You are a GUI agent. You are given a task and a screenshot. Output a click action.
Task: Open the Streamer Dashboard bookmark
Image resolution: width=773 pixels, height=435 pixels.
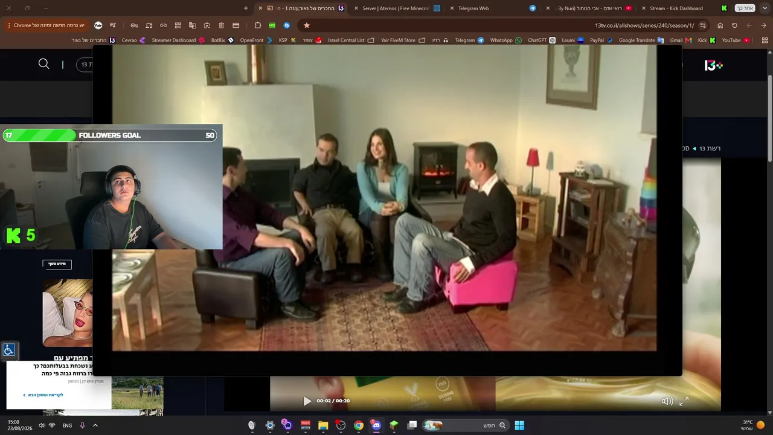coord(178,40)
